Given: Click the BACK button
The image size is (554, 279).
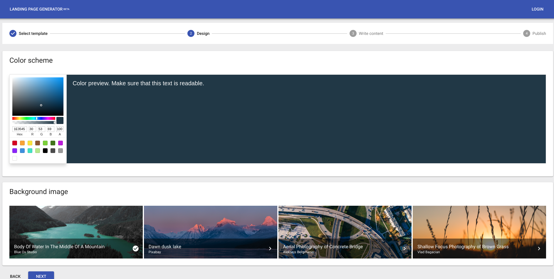Looking at the screenshot, I should [x=15, y=276].
